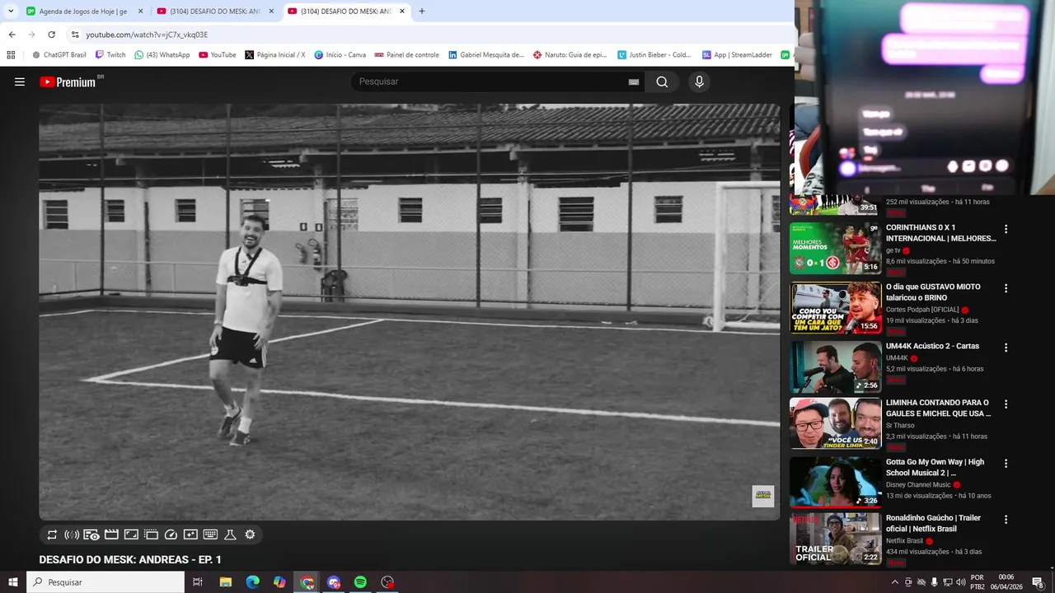Open options for Ronaldinho Gaúcho trailer
The width and height of the screenshot is (1055, 593).
click(x=1006, y=520)
